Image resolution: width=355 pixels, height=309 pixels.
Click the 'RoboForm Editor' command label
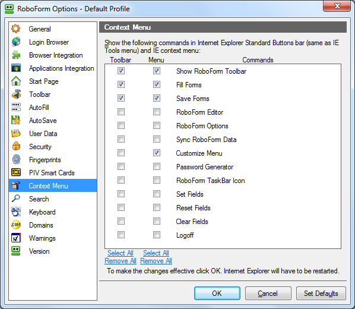click(x=199, y=112)
